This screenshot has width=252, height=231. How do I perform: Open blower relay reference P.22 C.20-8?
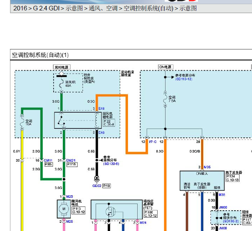(109, 123)
